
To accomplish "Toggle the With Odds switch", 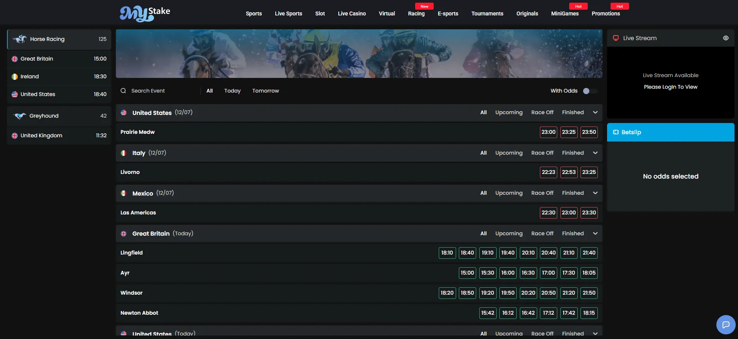I will click(590, 91).
